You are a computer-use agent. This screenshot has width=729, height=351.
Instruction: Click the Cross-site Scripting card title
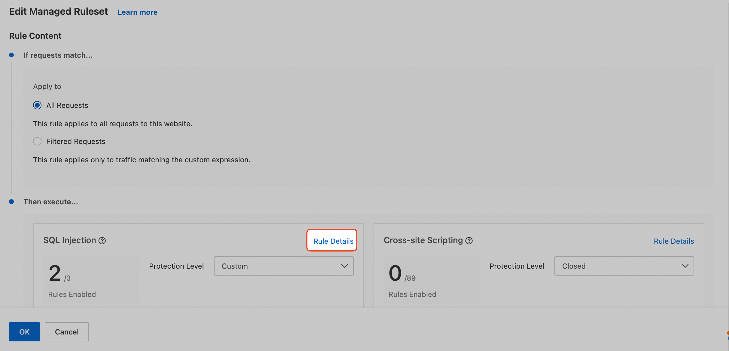423,240
